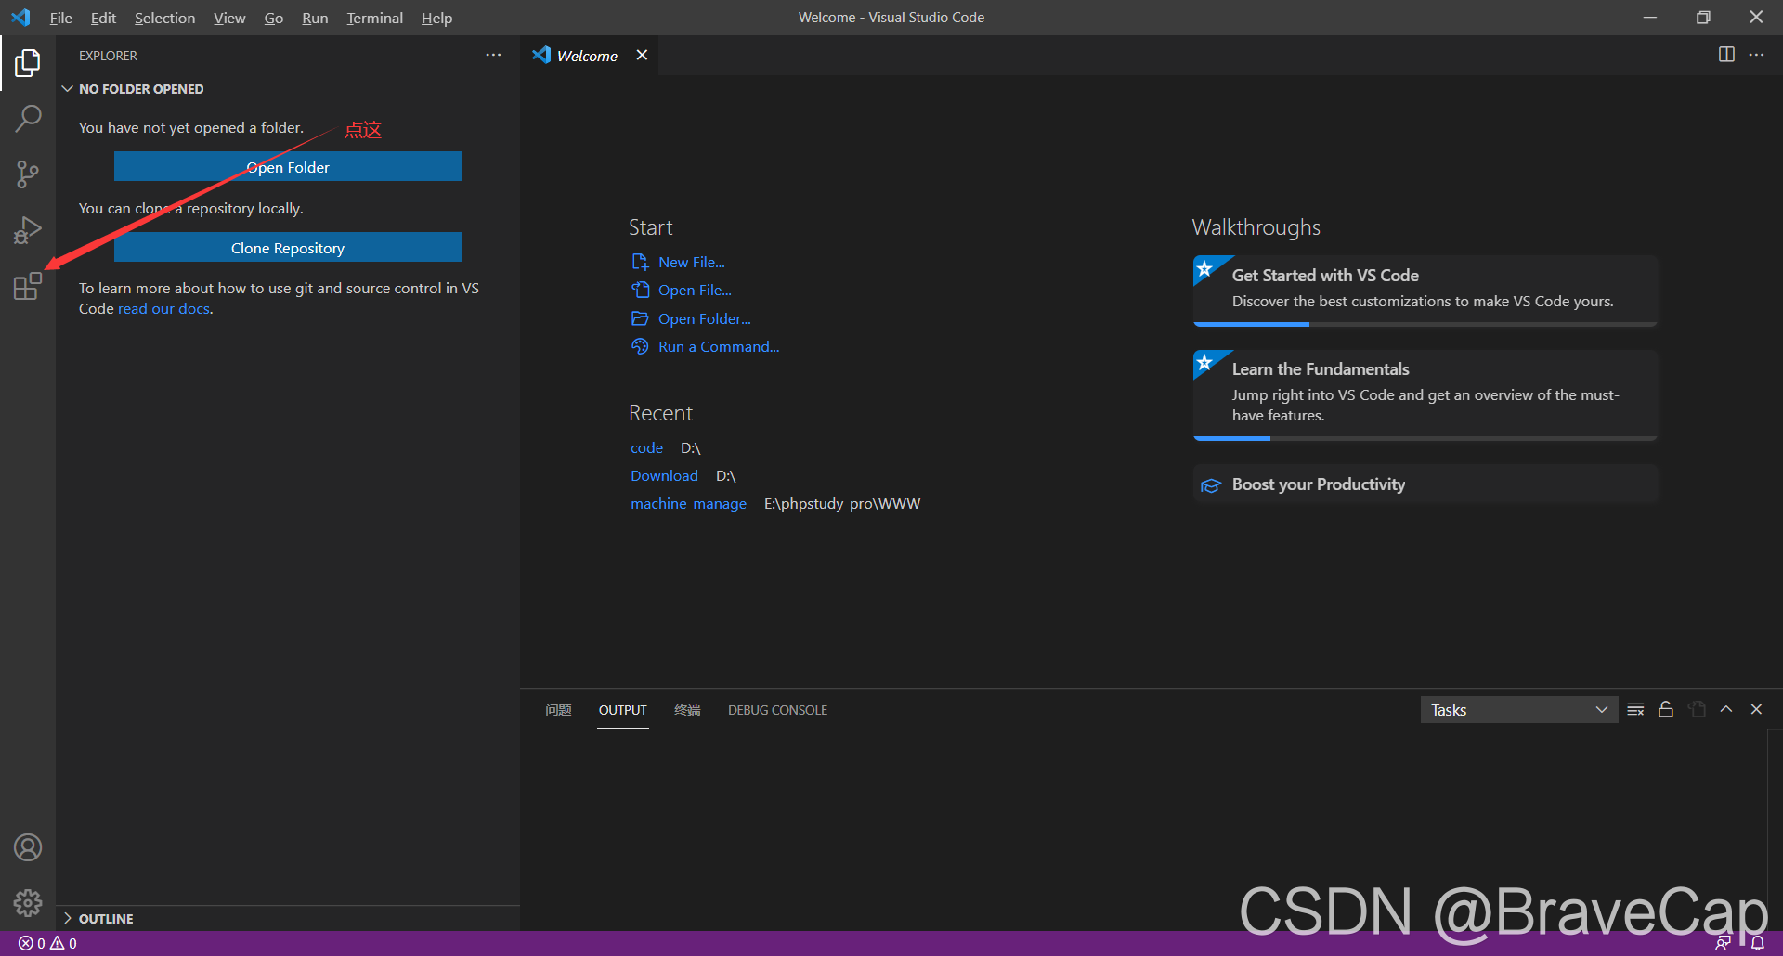
Task: Click the Open Folder... start link
Action: tap(704, 319)
